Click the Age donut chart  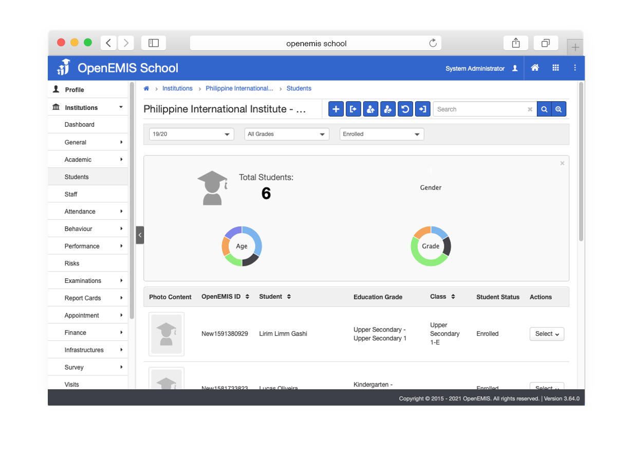241,246
